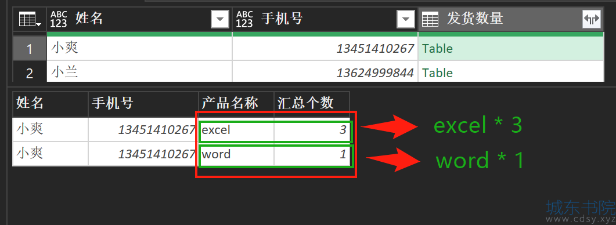Click the word cell in preview table
The width and height of the screenshot is (616, 225).
[236, 154]
